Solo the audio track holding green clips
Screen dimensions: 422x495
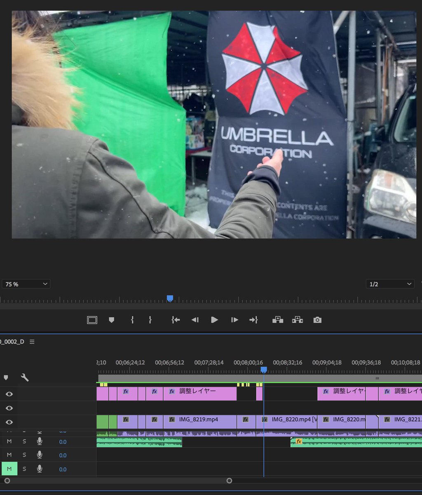point(24,441)
